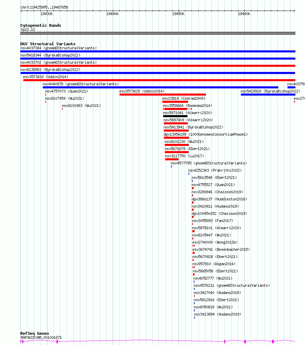305x345 pixels.
Task: Click the Xp22.12 band label
Action: (28, 29)
